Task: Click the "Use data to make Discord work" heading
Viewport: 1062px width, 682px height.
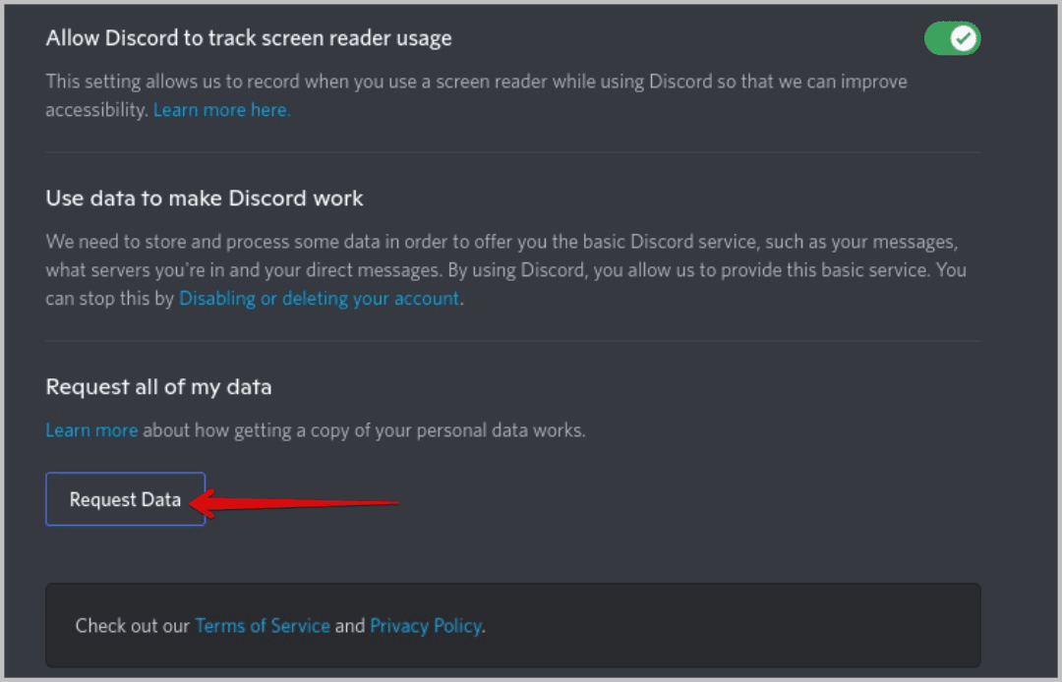Action: pos(205,199)
